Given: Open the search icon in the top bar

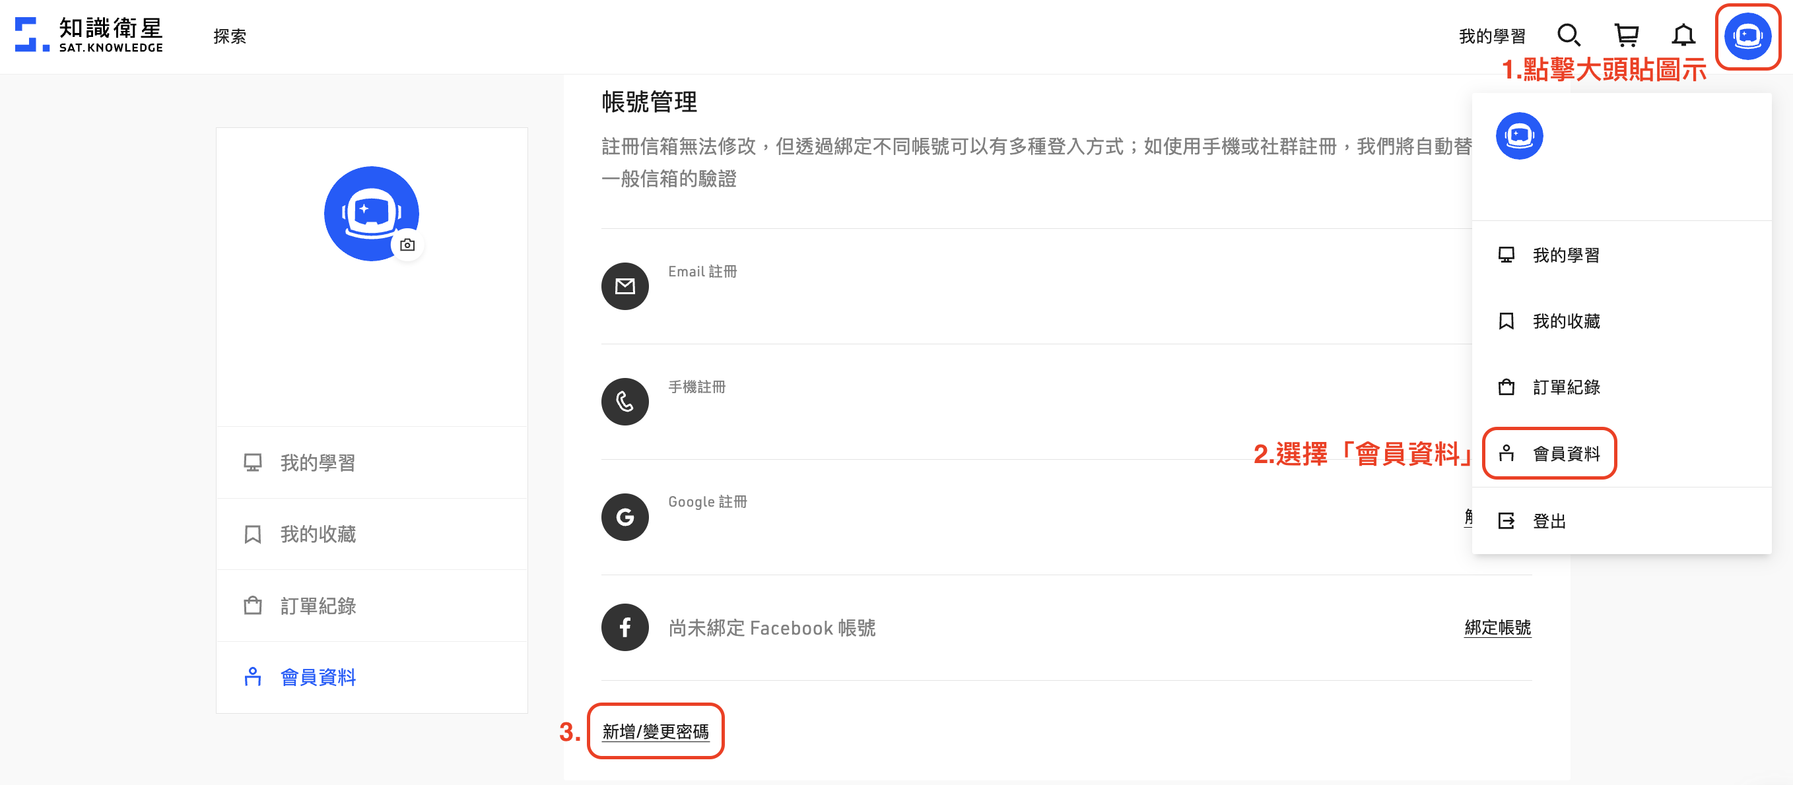Looking at the screenshot, I should (1571, 36).
